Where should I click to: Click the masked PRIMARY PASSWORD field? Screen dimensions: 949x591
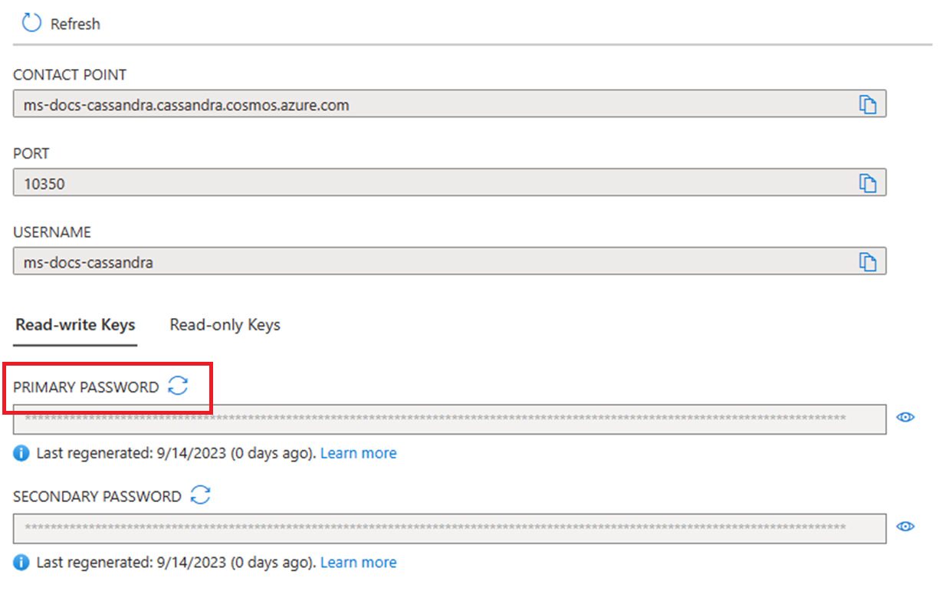pos(450,419)
